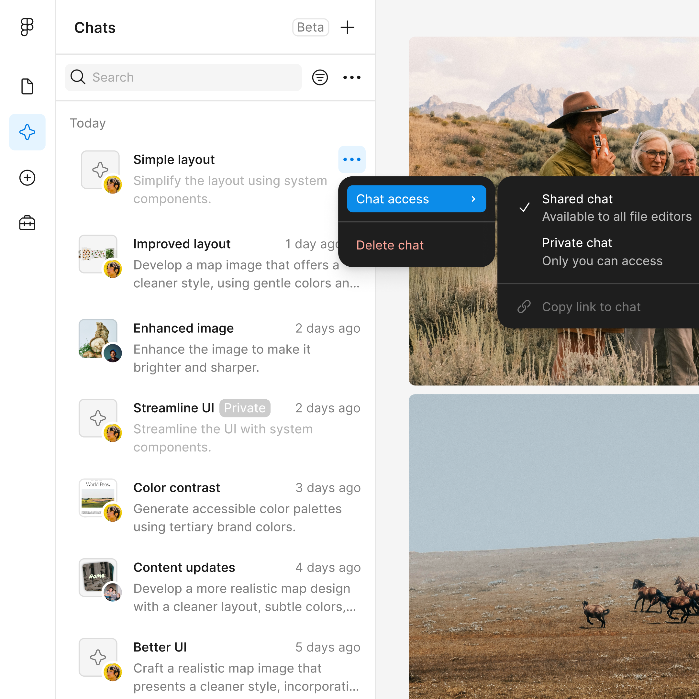The image size is (699, 699).
Task: Click Copy link to chat
Action: [x=591, y=306]
